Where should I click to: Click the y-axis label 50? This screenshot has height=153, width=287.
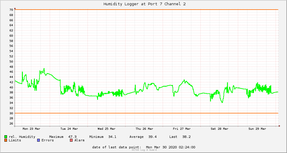(x=11, y=61)
